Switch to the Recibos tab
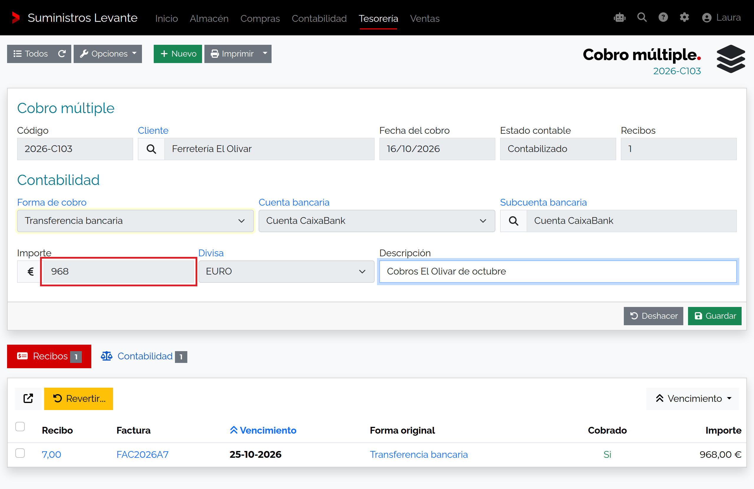This screenshot has width=754, height=489. coord(49,356)
